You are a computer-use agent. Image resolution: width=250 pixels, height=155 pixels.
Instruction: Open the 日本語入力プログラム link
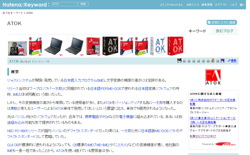click(80, 80)
